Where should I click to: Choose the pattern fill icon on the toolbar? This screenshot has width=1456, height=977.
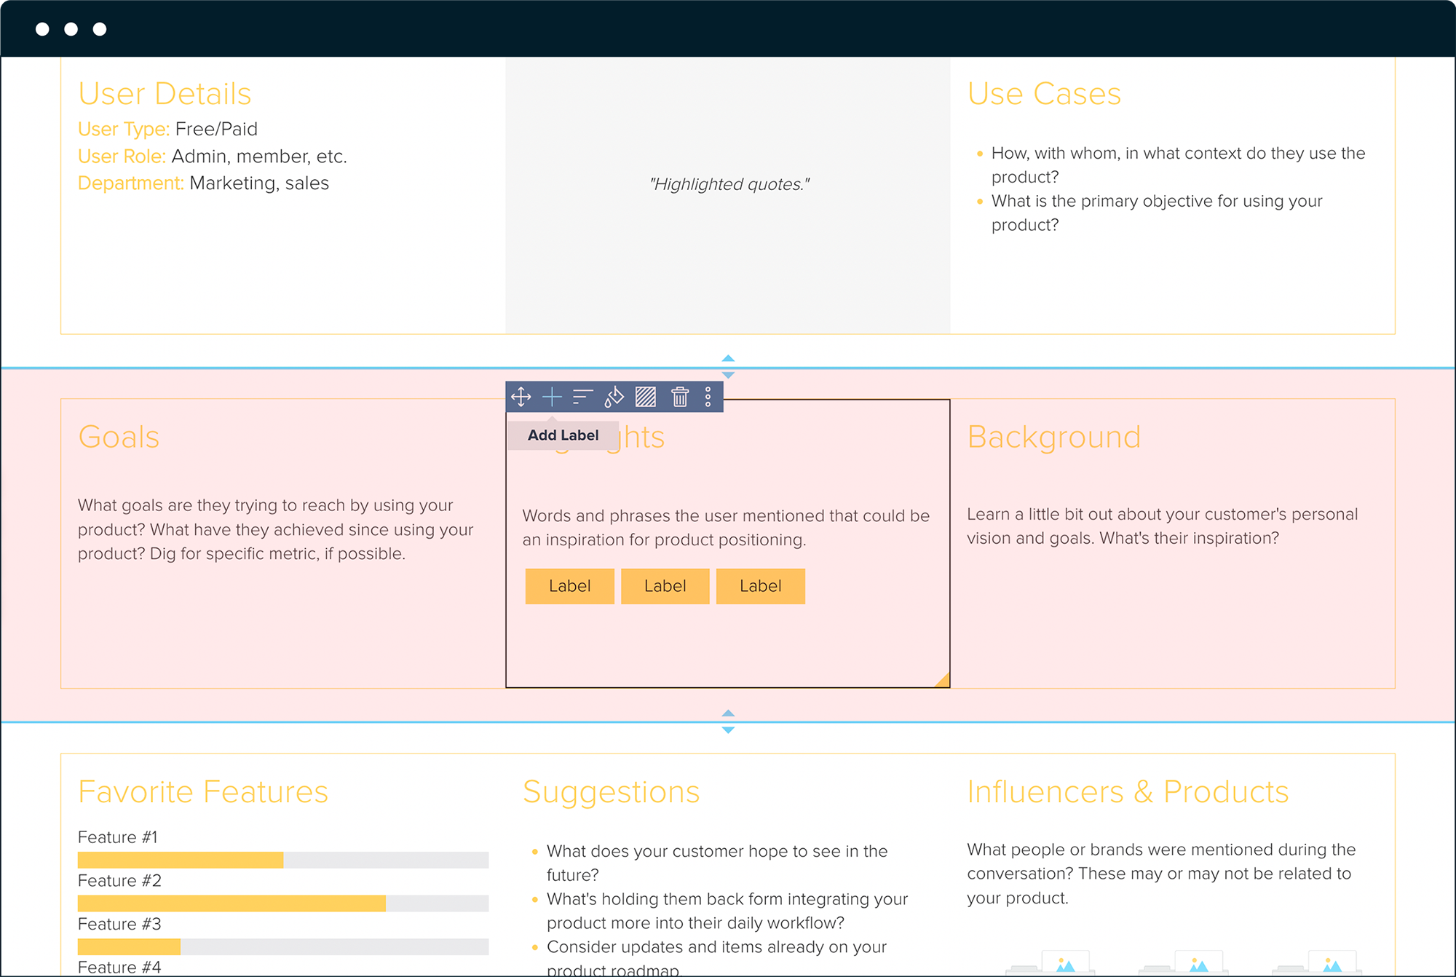coord(646,397)
